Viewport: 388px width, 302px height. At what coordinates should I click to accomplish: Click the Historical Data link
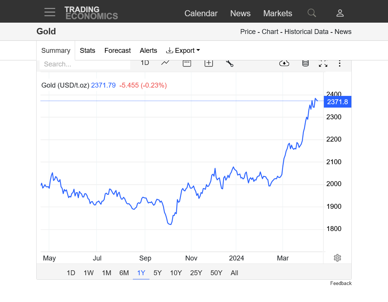click(306, 32)
